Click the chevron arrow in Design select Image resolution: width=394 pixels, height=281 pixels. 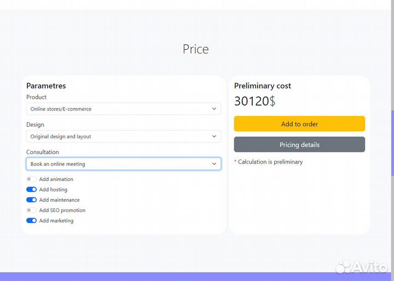tap(214, 136)
